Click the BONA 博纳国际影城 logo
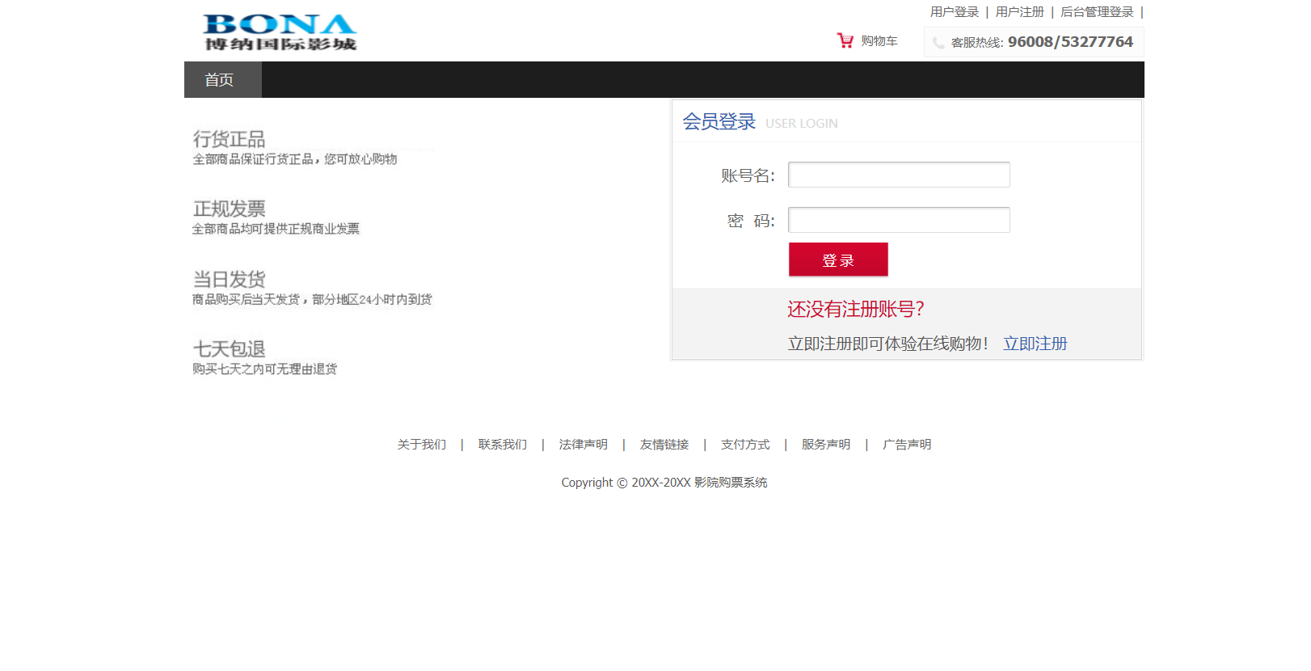This screenshot has height=671, width=1311. click(x=280, y=32)
